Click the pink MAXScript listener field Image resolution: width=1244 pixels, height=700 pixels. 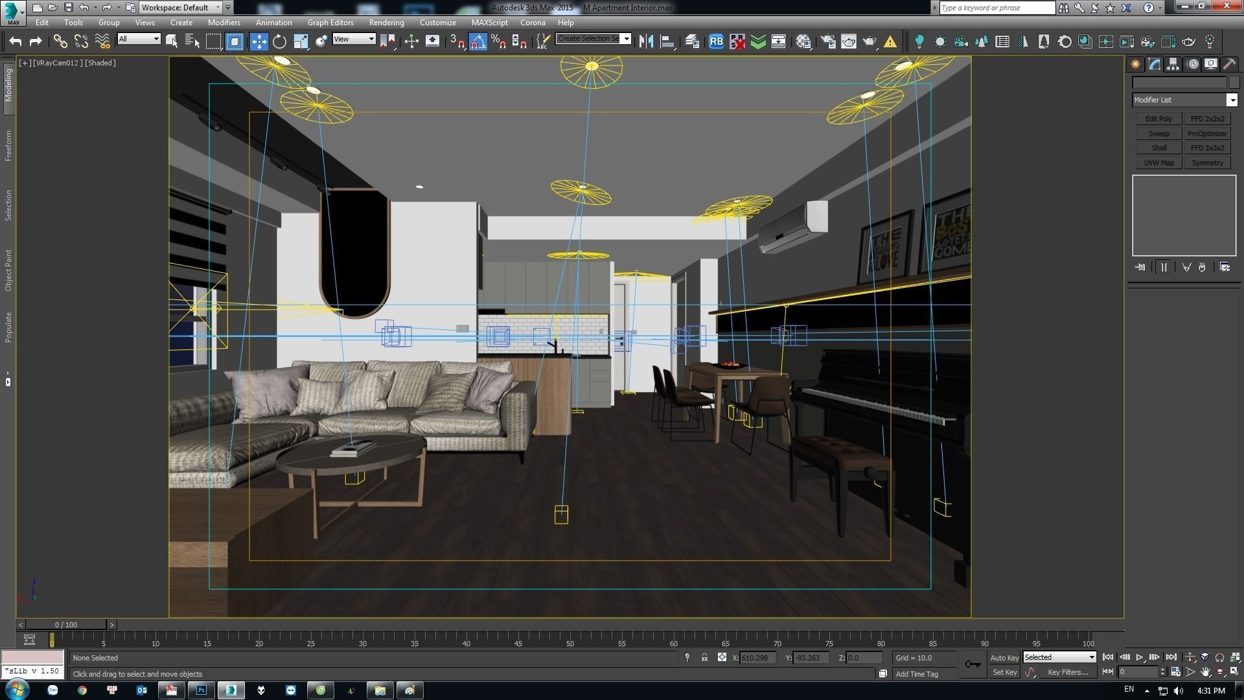32,657
